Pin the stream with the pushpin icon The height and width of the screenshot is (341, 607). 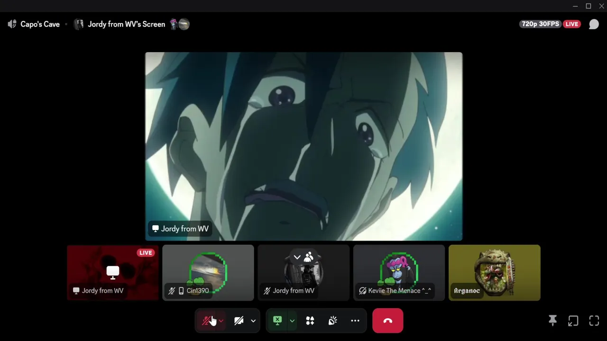(552, 321)
